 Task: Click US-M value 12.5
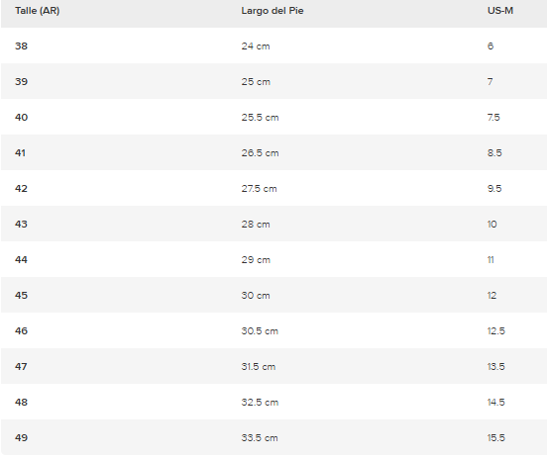pos(496,331)
